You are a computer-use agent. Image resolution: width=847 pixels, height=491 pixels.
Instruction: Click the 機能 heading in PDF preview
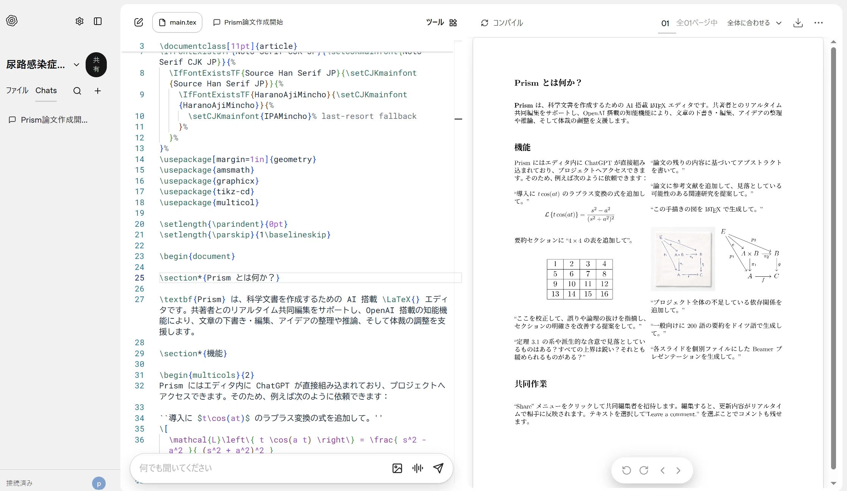tap(522, 148)
